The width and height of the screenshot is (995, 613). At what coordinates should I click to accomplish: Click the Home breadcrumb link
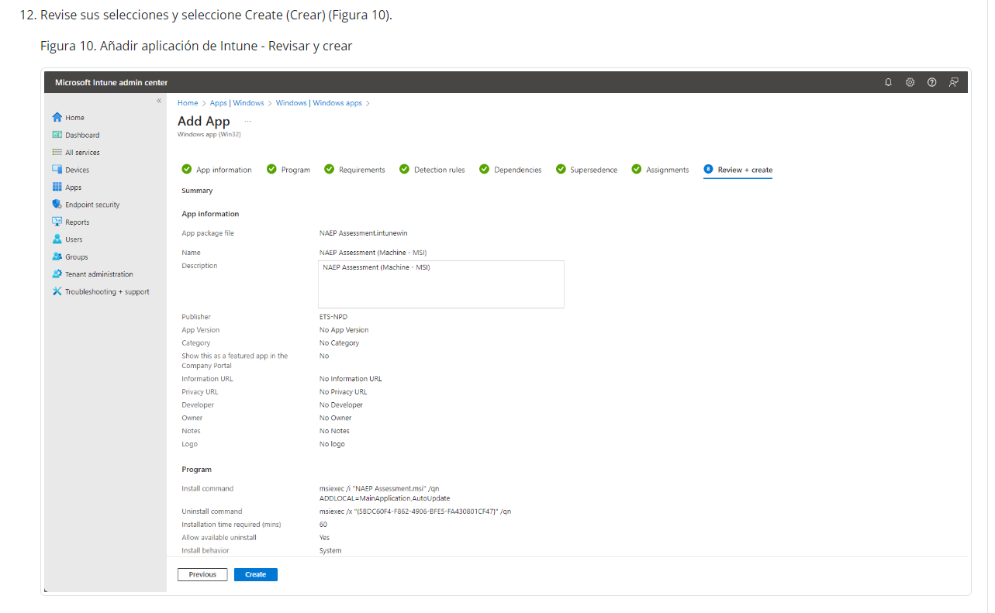tap(188, 103)
